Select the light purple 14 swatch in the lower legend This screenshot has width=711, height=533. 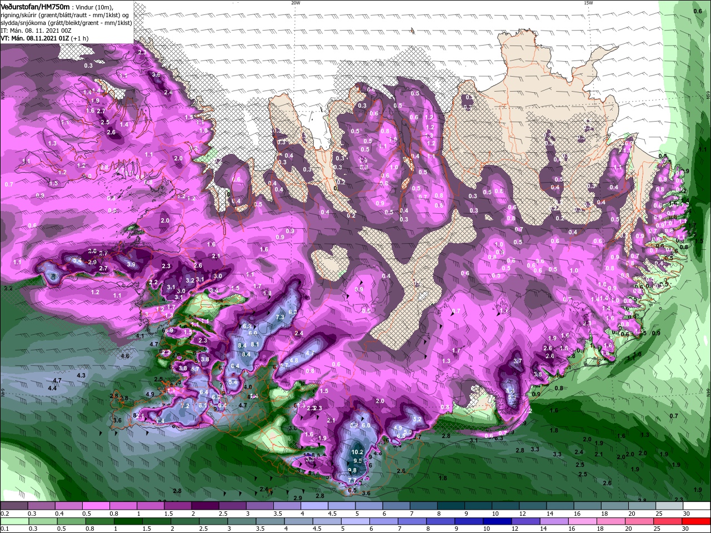pos(554,521)
